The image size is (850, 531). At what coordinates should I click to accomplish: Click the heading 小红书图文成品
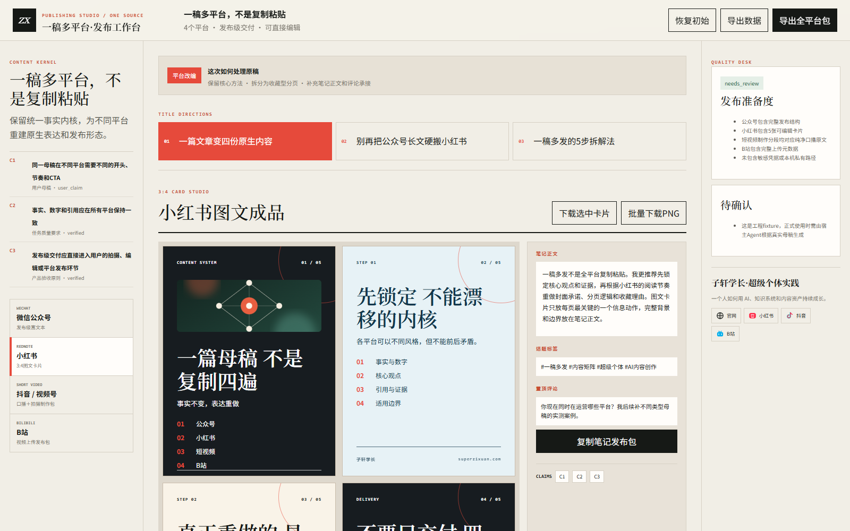222,213
